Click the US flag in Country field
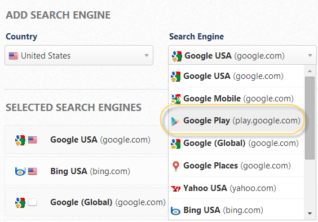The width and height of the screenshot is (318, 222). 13,56
